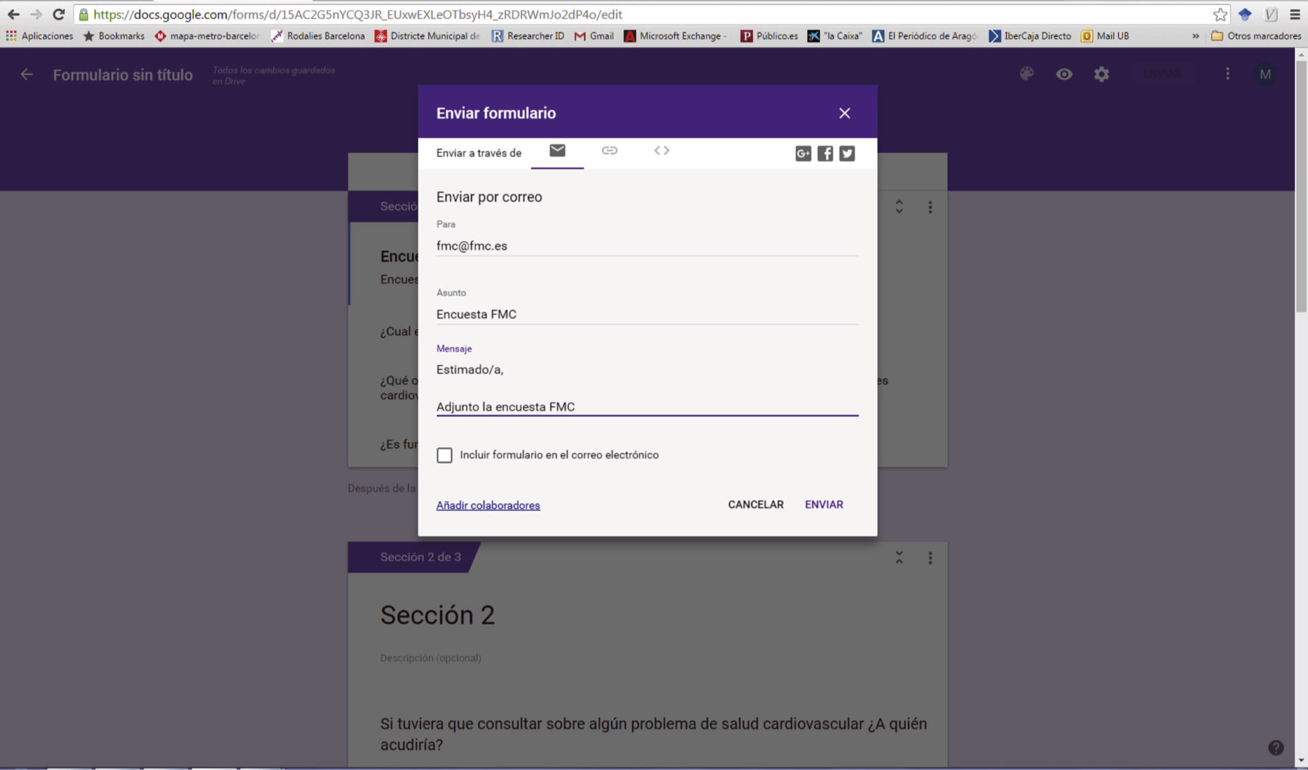Image resolution: width=1308 pixels, height=770 pixels.
Task: Open the color palette theme icon
Action: tap(1026, 74)
